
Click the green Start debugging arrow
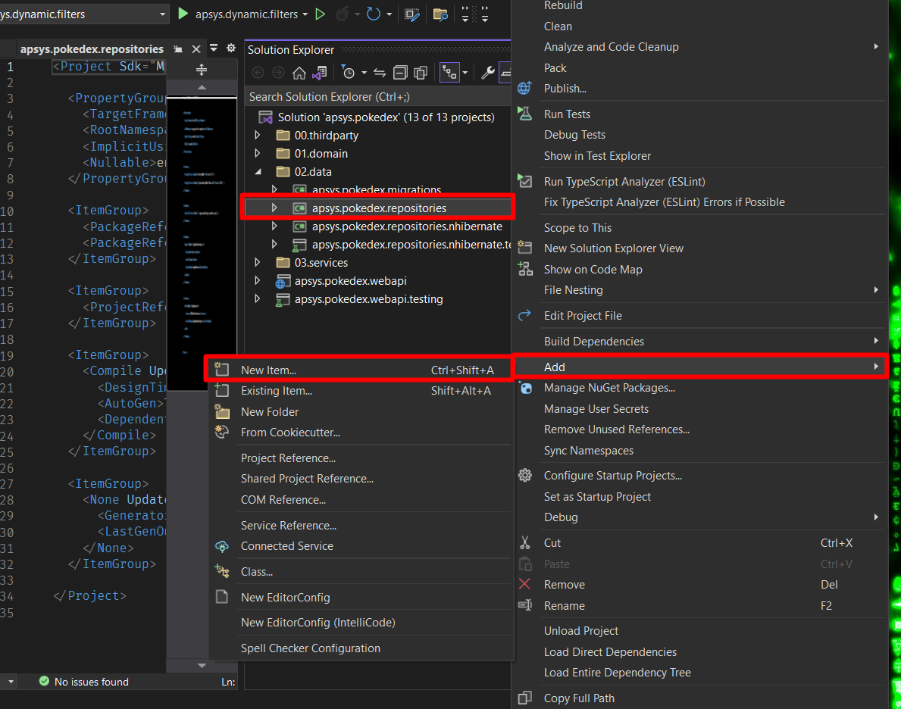pyautogui.click(x=183, y=14)
